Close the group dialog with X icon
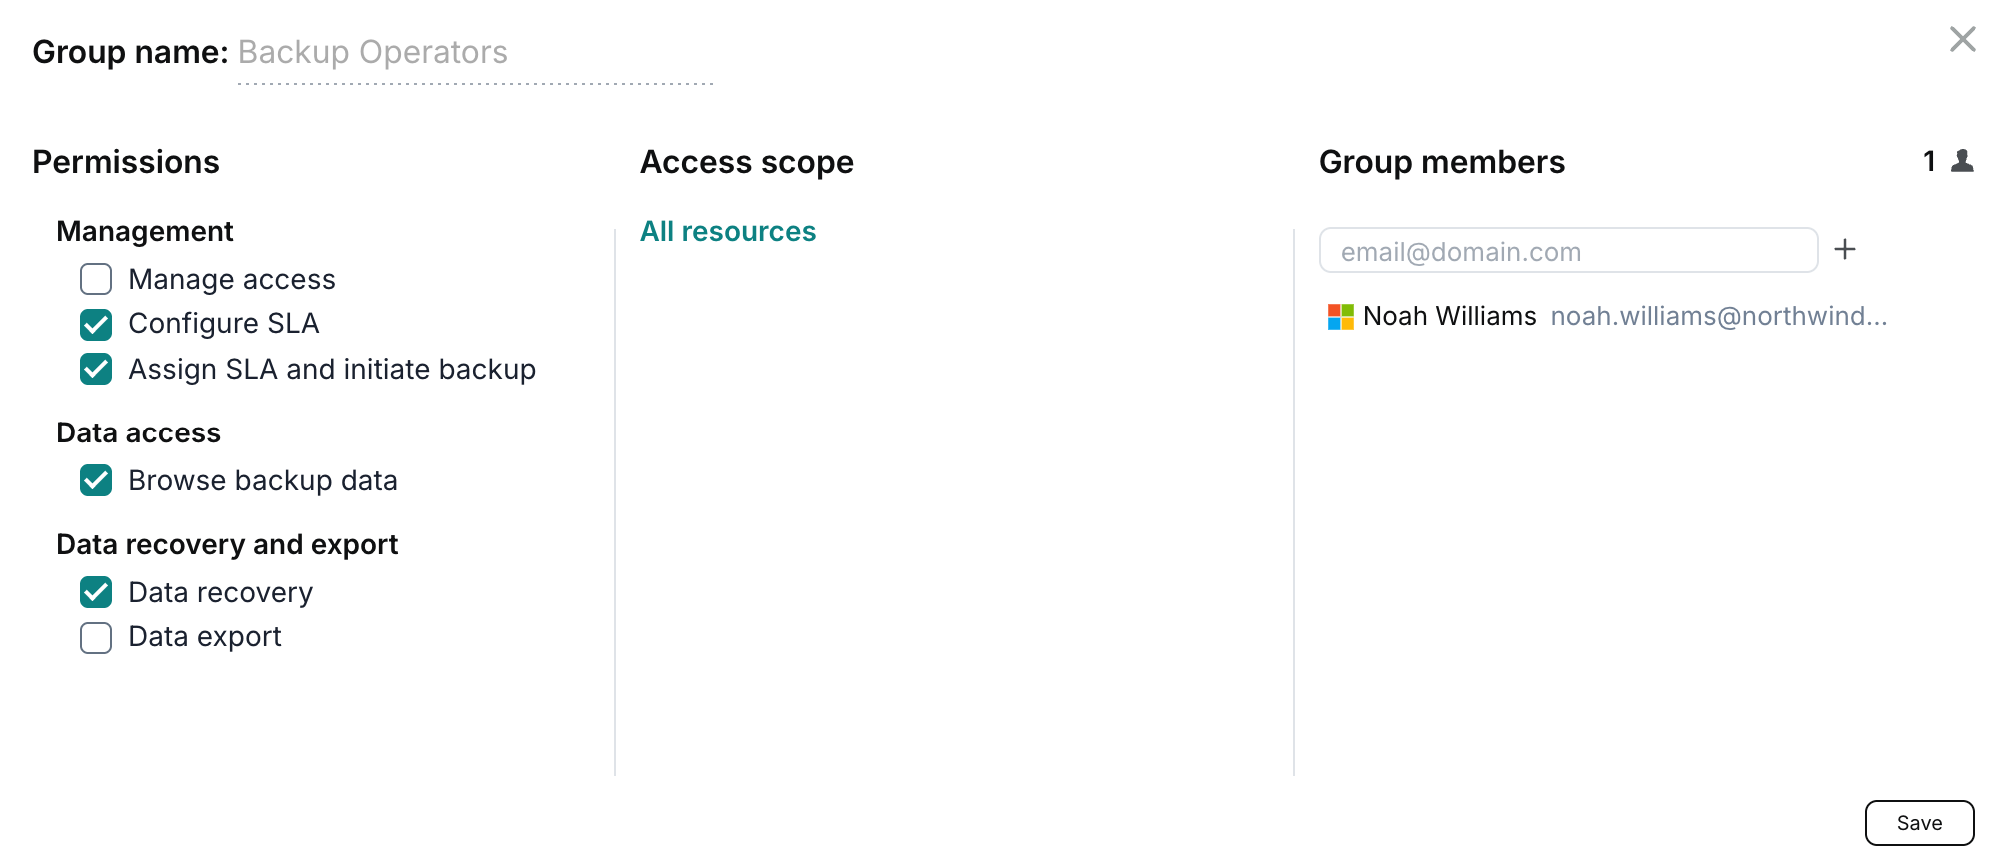The height and width of the screenshot is (861, 2007). [x=1962, y=39]
